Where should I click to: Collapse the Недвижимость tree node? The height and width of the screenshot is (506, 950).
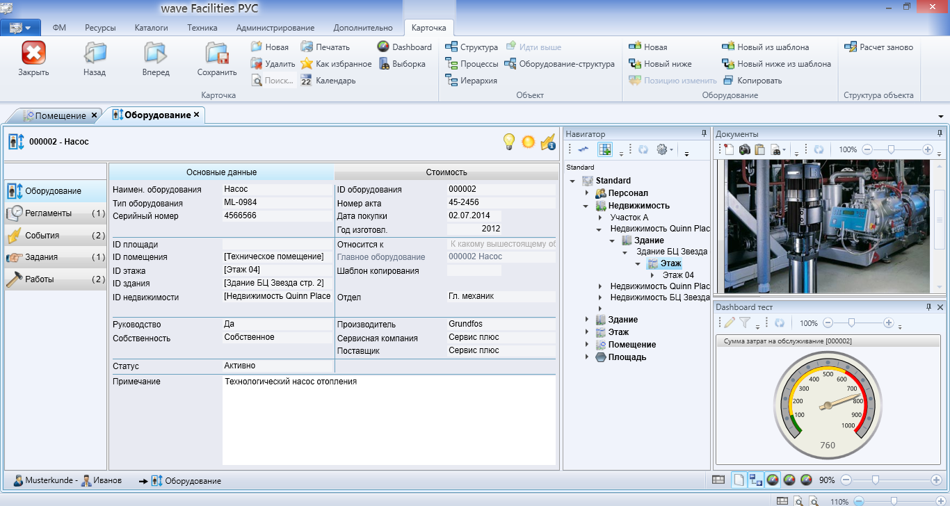pyautogui.click(x=586, y=206)
